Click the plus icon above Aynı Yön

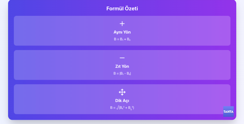click(122, 24)
